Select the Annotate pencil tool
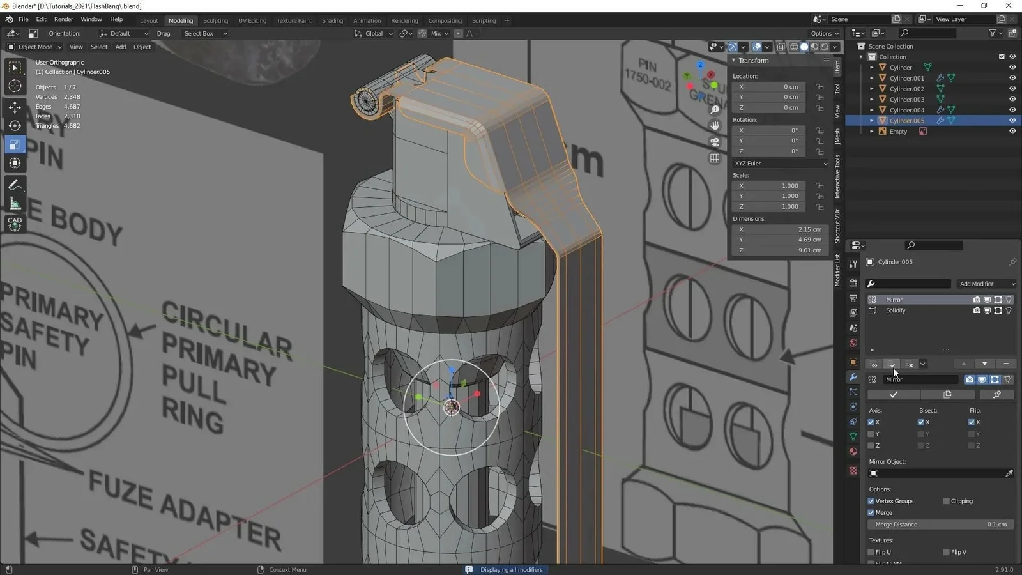 coord(15,185)
